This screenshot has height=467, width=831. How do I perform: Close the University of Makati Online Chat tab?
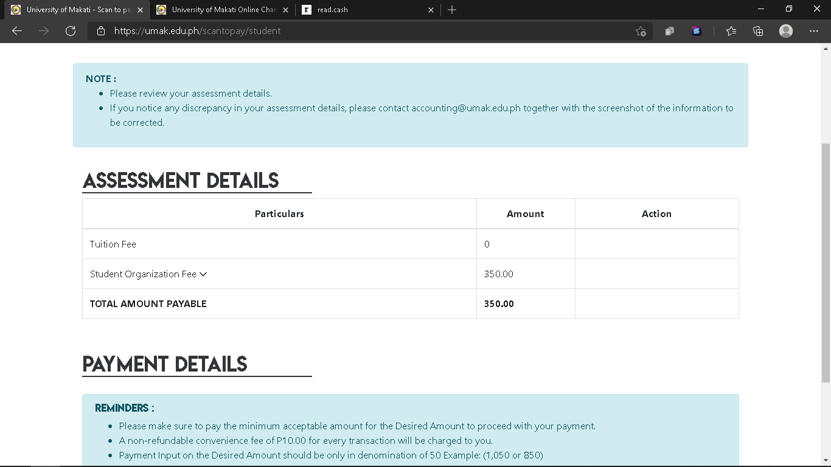[286, 10]
